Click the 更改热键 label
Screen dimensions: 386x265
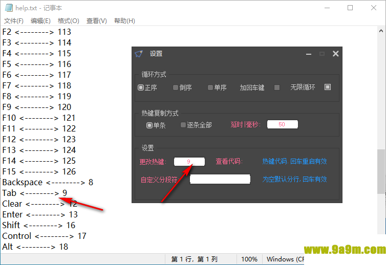(153, 162)
